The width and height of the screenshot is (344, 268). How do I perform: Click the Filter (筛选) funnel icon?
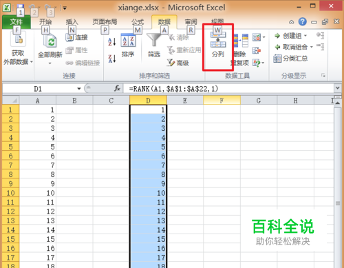click(x=153, y=40)
